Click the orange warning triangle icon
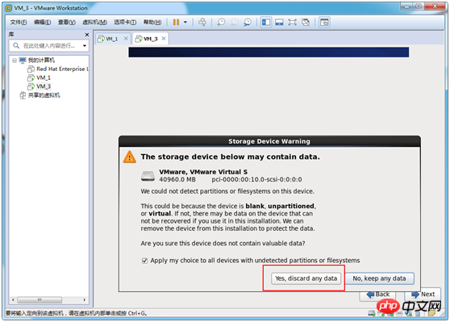The height and width of the screenshot is (322, 450). point(129,157)
